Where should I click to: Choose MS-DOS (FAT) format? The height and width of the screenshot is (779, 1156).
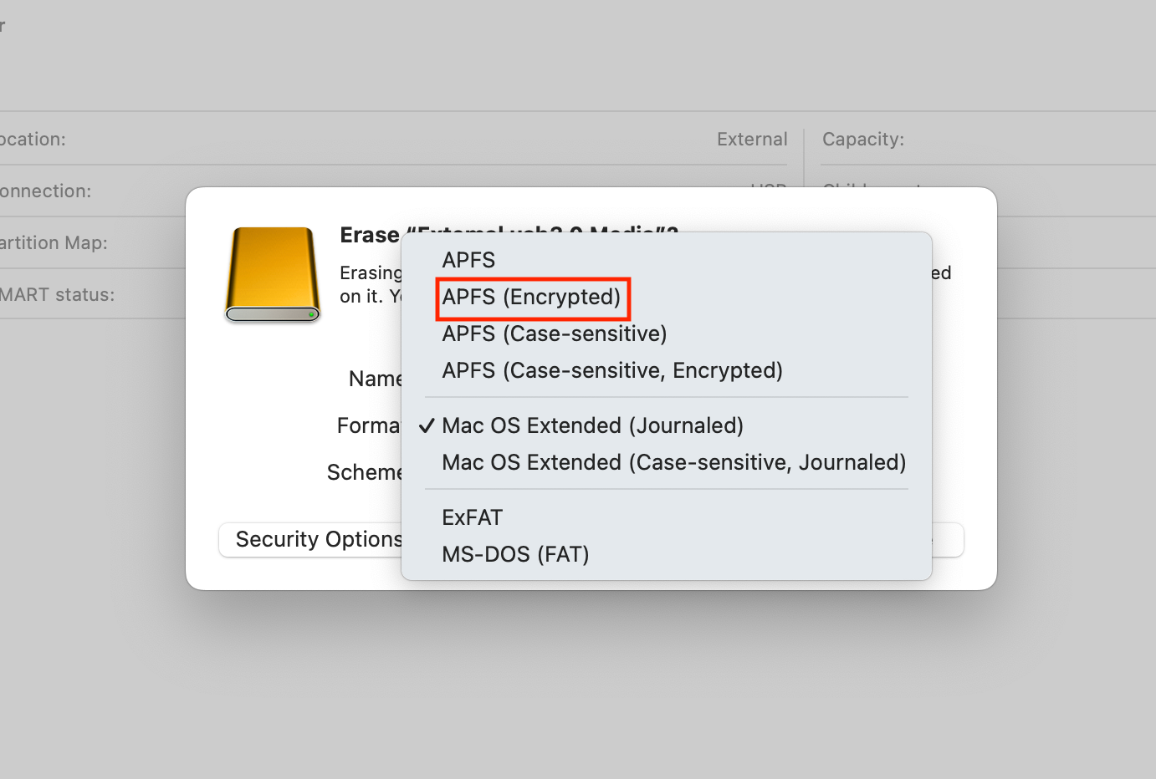(515, 554)
